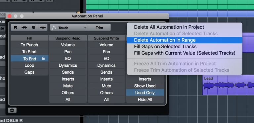254x123 pixels.
Task: Suspend Write for EQ
Action: 106,59
